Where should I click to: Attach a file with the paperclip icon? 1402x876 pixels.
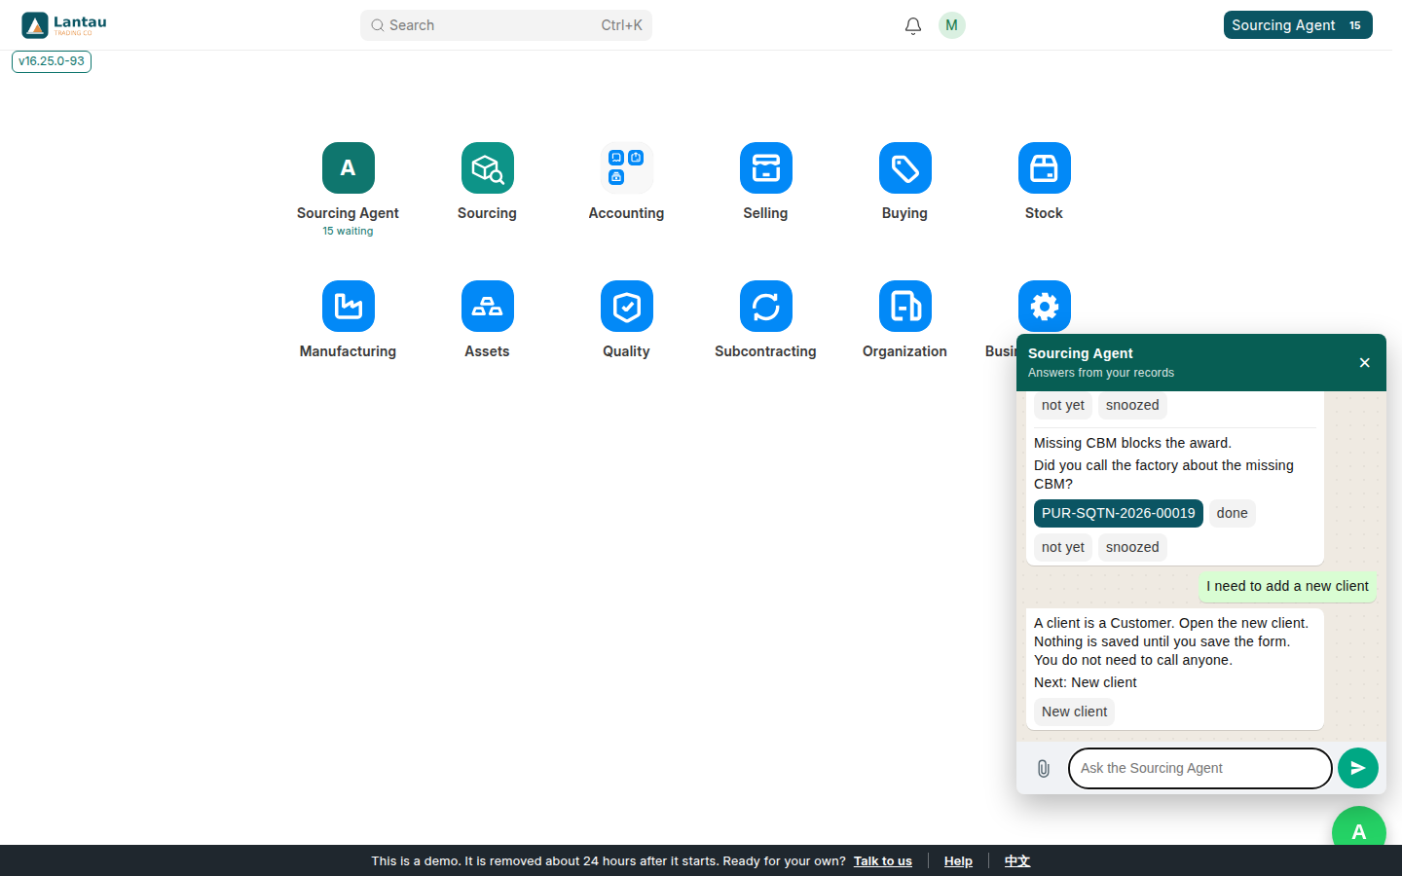click(x=1043, y=769)
